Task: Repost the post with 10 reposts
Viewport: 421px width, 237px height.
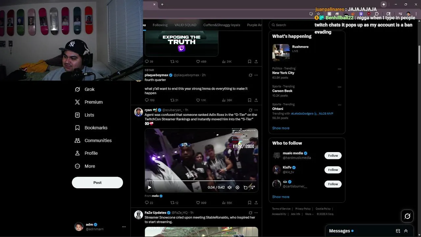Action: tap(174, 62)
